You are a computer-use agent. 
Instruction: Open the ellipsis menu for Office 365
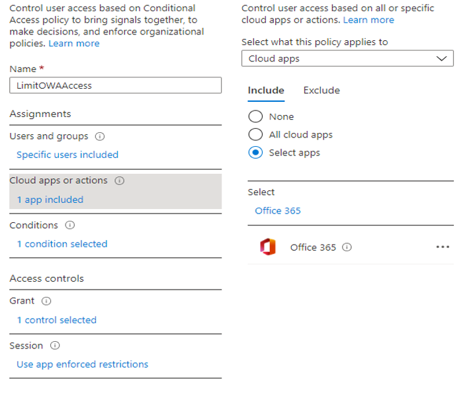pyautogui.click(x=443, y=247)
